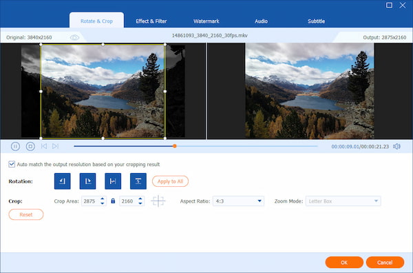Select top-middle crop edge handle
The width and height of the screenshot is (413, 273).
click(103, 45)
